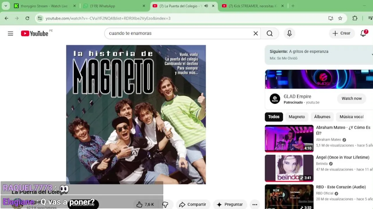Switch to WhatsApp tab
This screenshot has height=209, width=373.
coord(114,6)
